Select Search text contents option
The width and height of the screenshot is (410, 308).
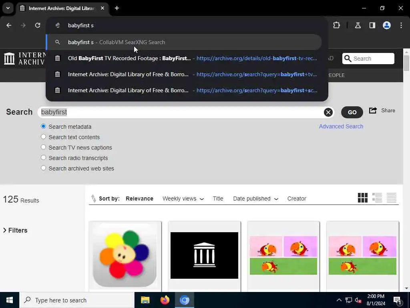click(x=43, y=137)
